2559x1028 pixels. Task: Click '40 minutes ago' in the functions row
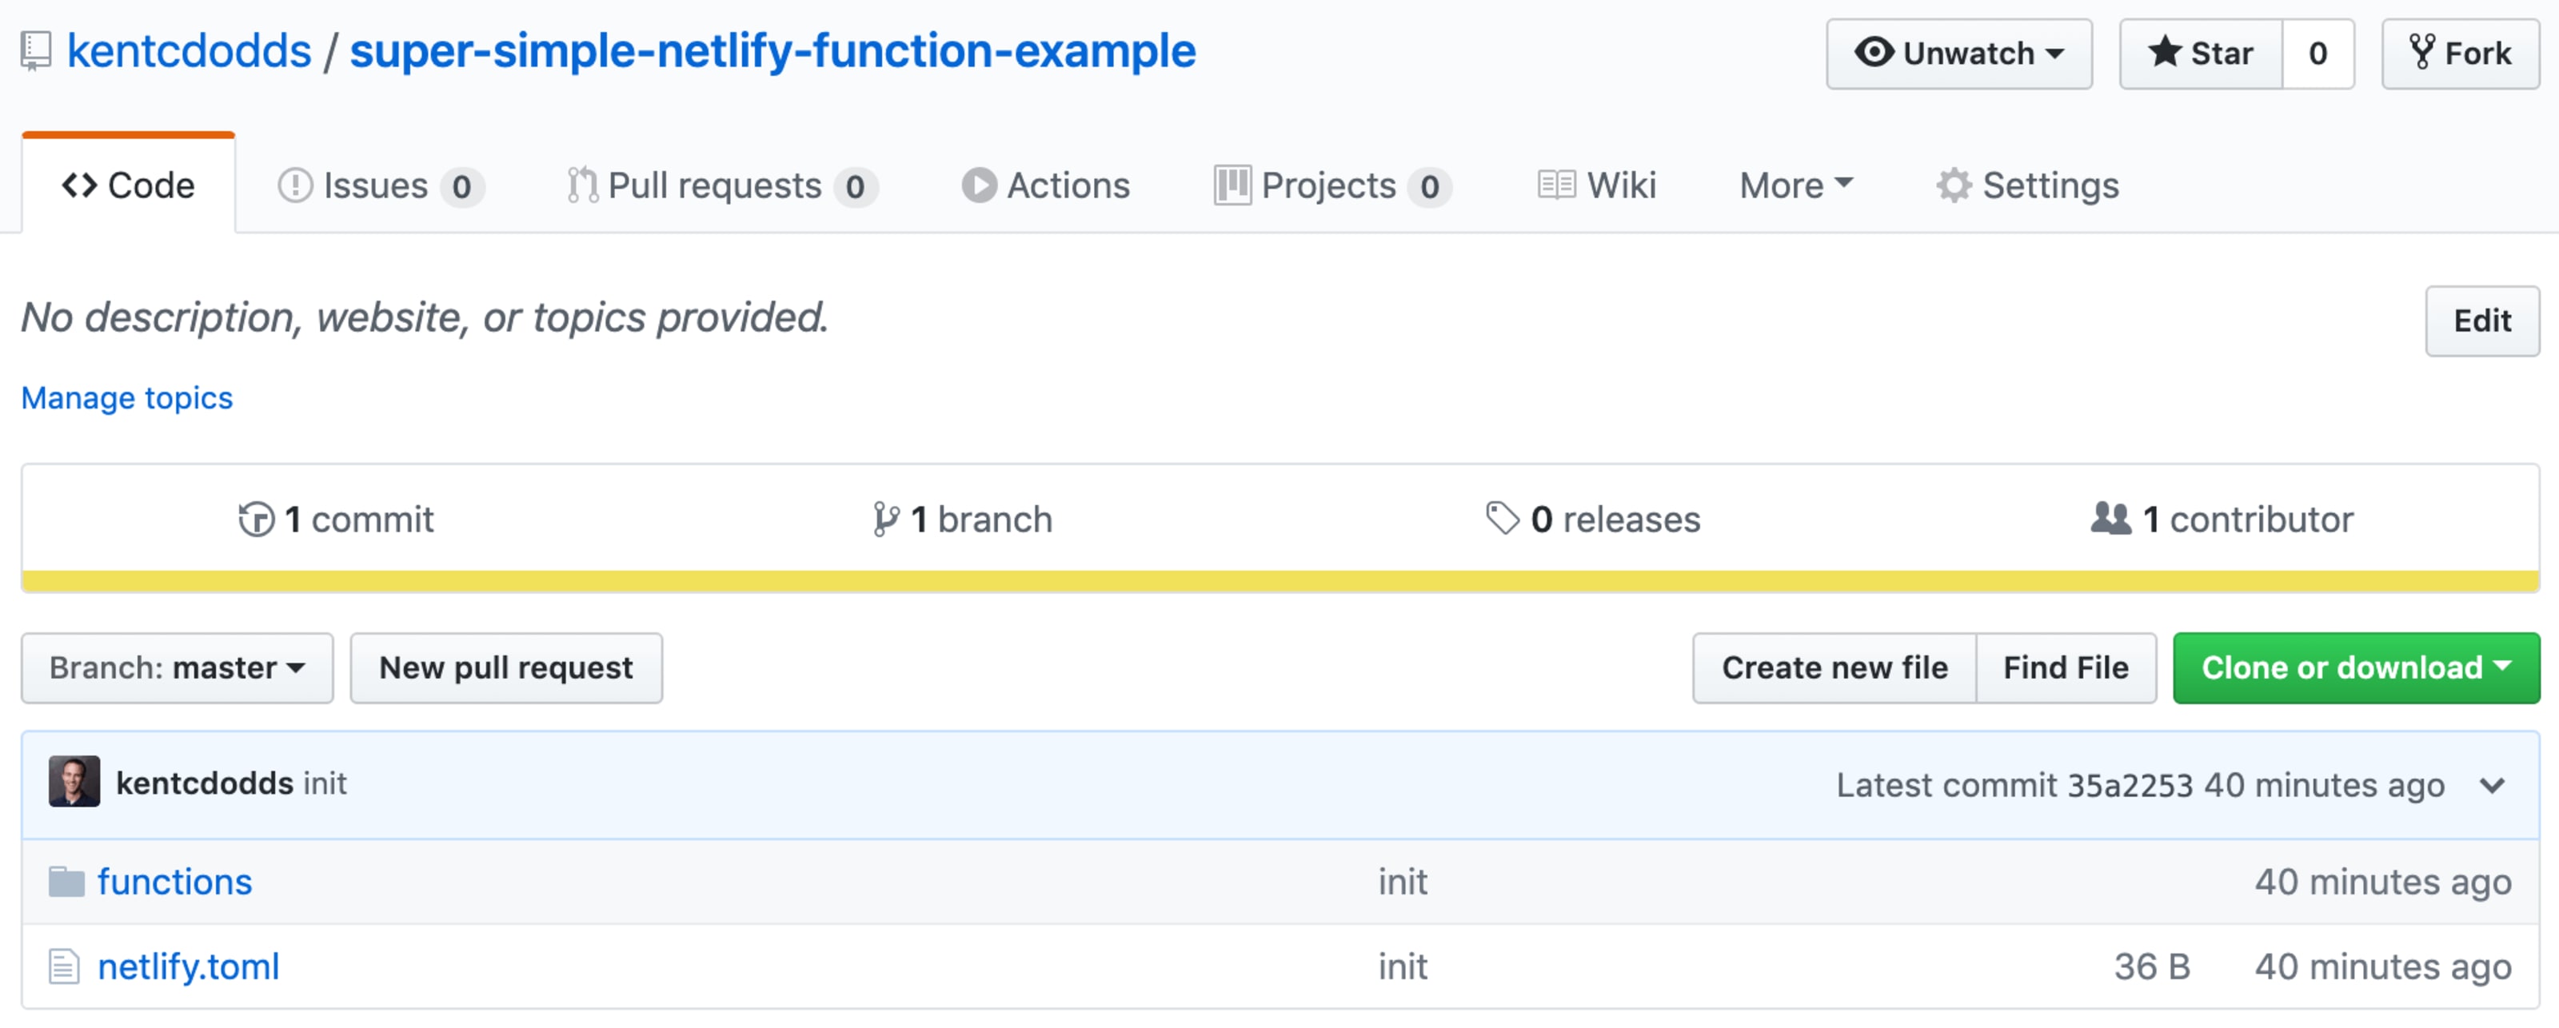click(x=2382, y=882)
